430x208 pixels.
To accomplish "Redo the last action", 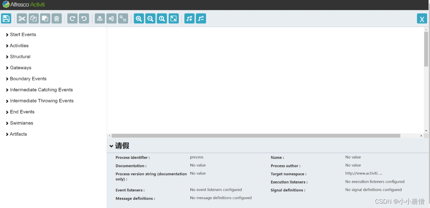I will 72,18.
